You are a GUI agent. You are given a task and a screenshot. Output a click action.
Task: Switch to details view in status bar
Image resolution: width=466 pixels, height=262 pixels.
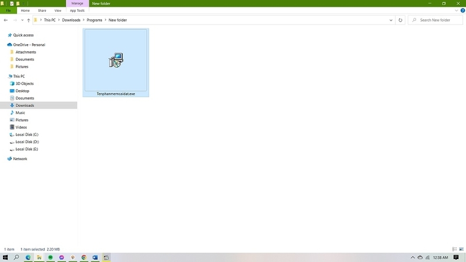tap(455, 249)
